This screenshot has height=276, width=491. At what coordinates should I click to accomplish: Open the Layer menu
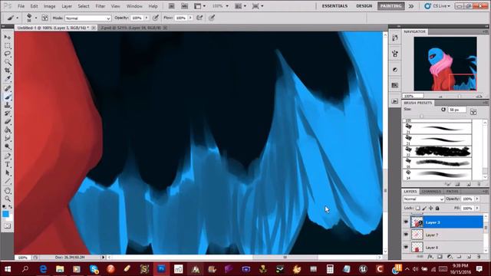point(67,6)
